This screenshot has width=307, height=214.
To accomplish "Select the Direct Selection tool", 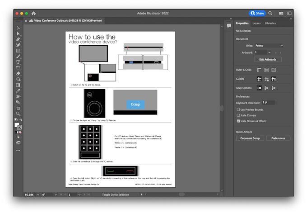I will [x=18, y=33].
